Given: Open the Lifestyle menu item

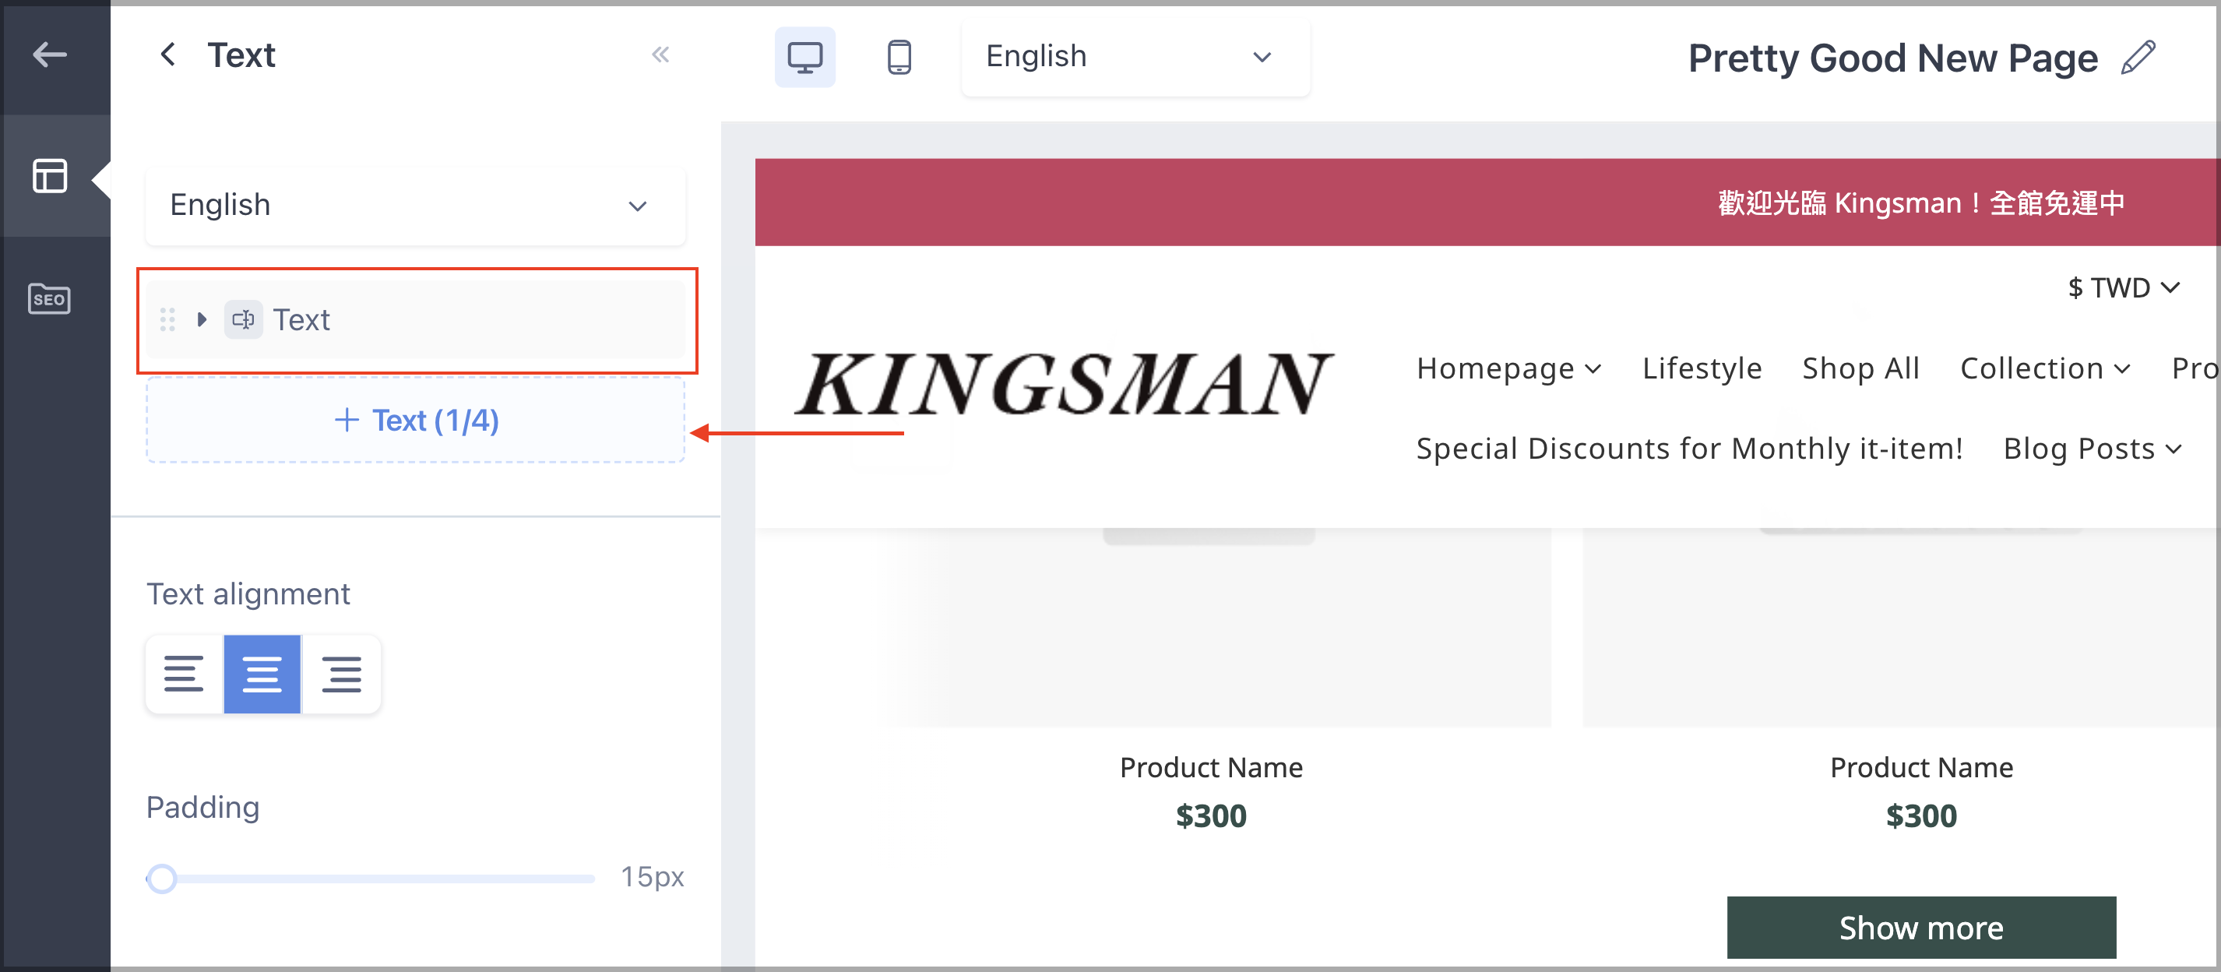Looking at the screenshot, I should point(1702,368).
